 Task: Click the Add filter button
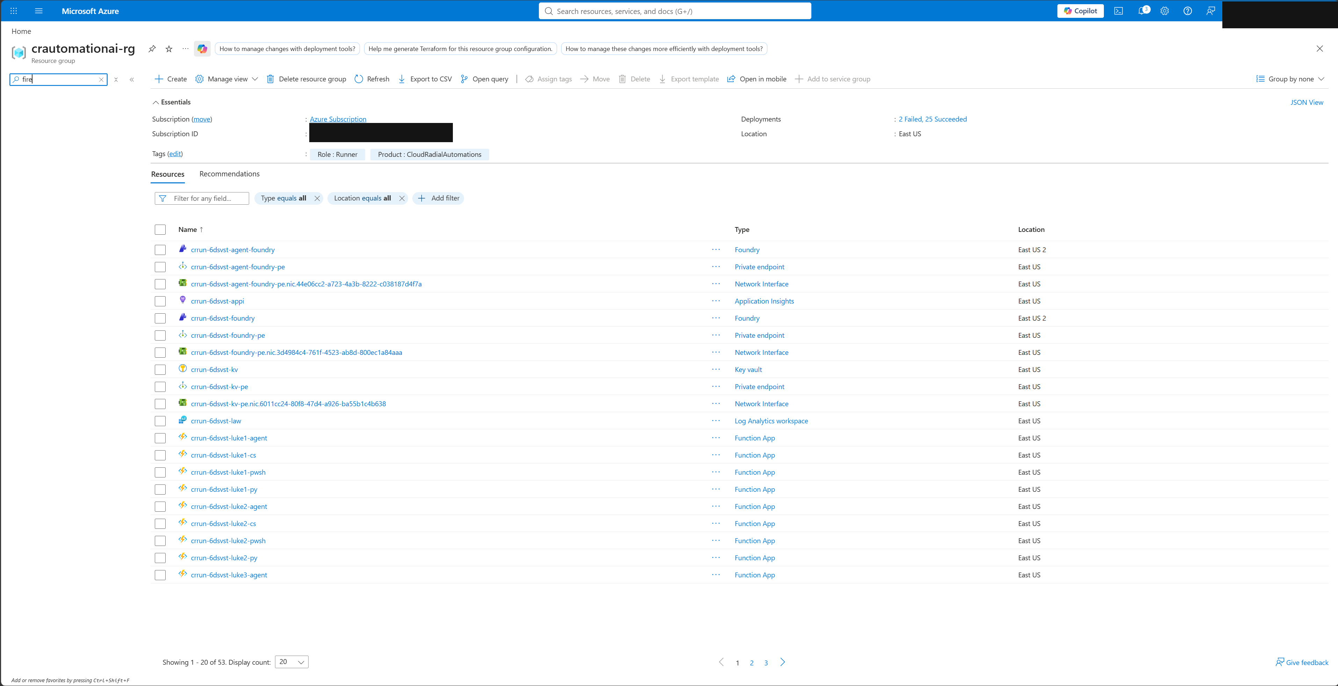point(439,198)
